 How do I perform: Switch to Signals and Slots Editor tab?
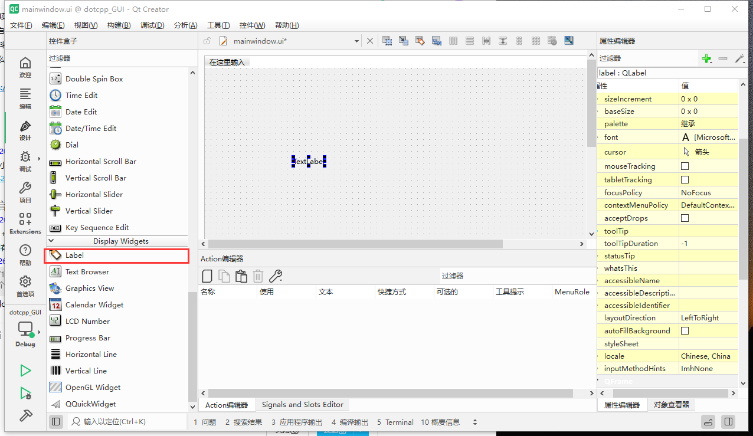[x=303, y=405]
